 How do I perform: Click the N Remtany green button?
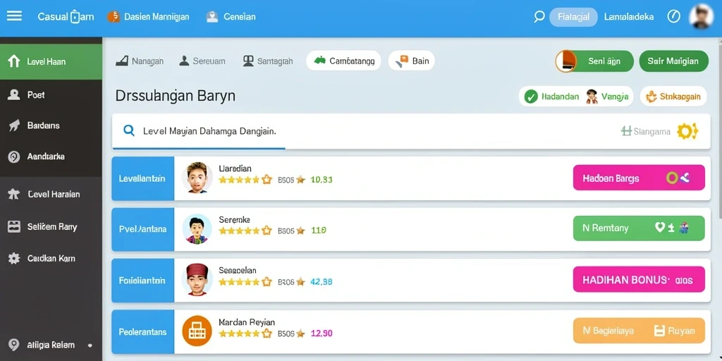coord(639,228)
